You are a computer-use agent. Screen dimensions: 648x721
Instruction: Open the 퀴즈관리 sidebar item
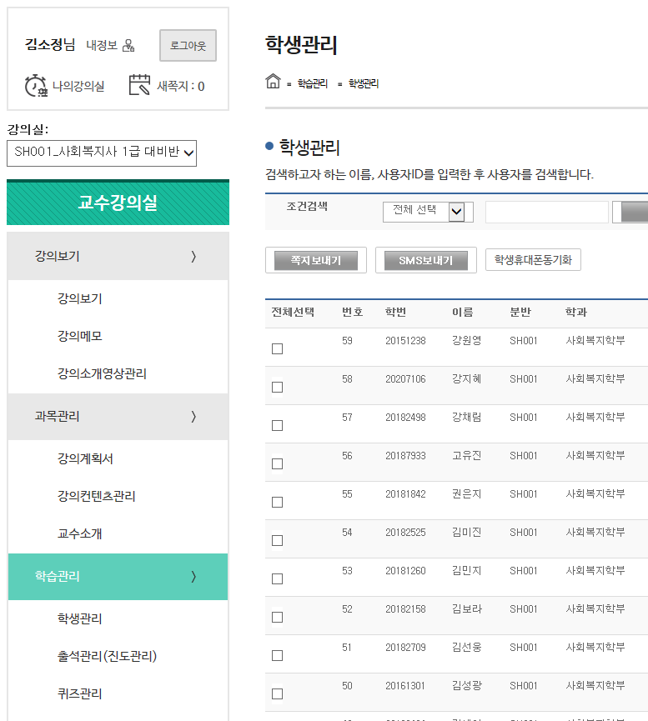pyautogui.click(x=79, y=693)
